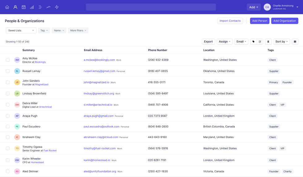Open the Sort by dropdown

coord(282,42)
